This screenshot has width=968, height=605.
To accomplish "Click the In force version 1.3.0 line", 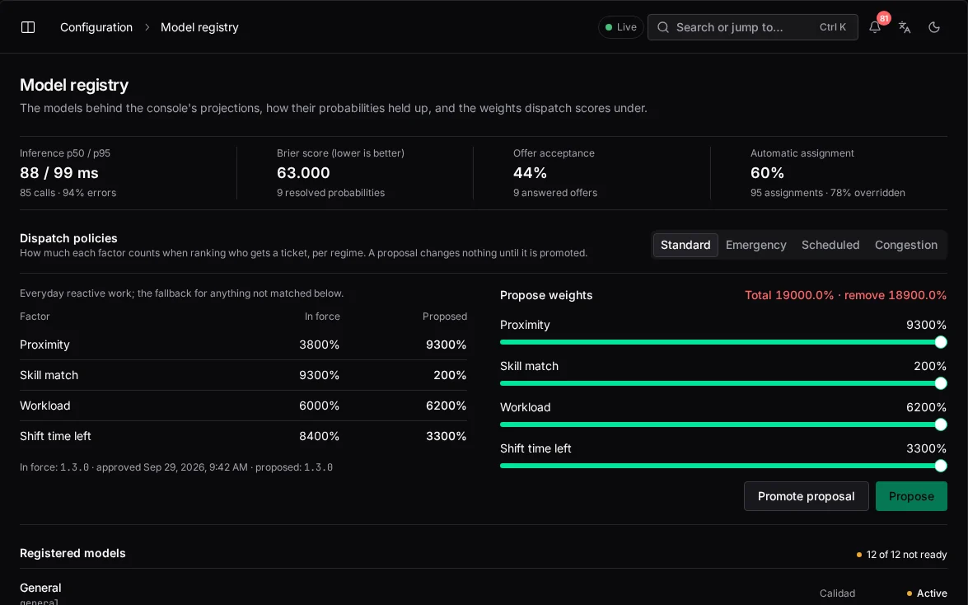I will coord(176,467).
